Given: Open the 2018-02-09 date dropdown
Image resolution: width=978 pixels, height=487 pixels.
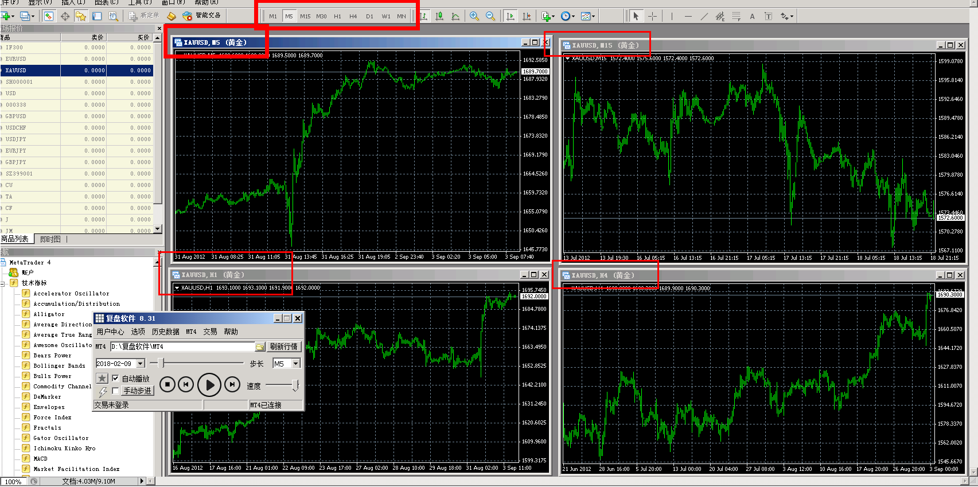Looking at the screenshot, I should click(x=140, y=364).
